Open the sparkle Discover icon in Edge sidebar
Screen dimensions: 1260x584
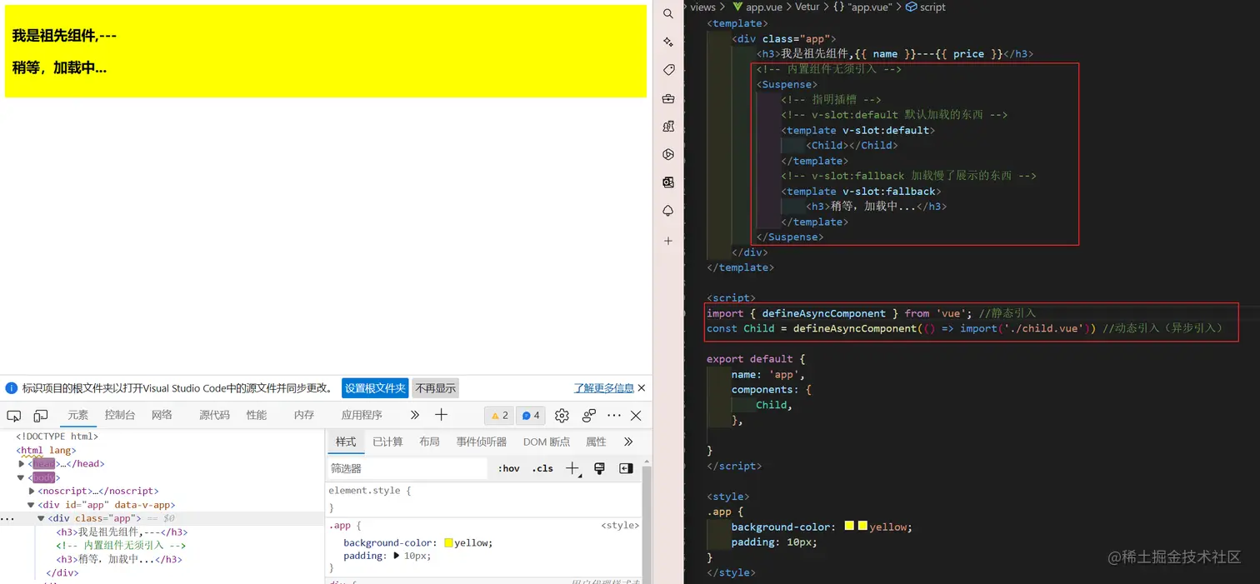click(x=668, y=42)
